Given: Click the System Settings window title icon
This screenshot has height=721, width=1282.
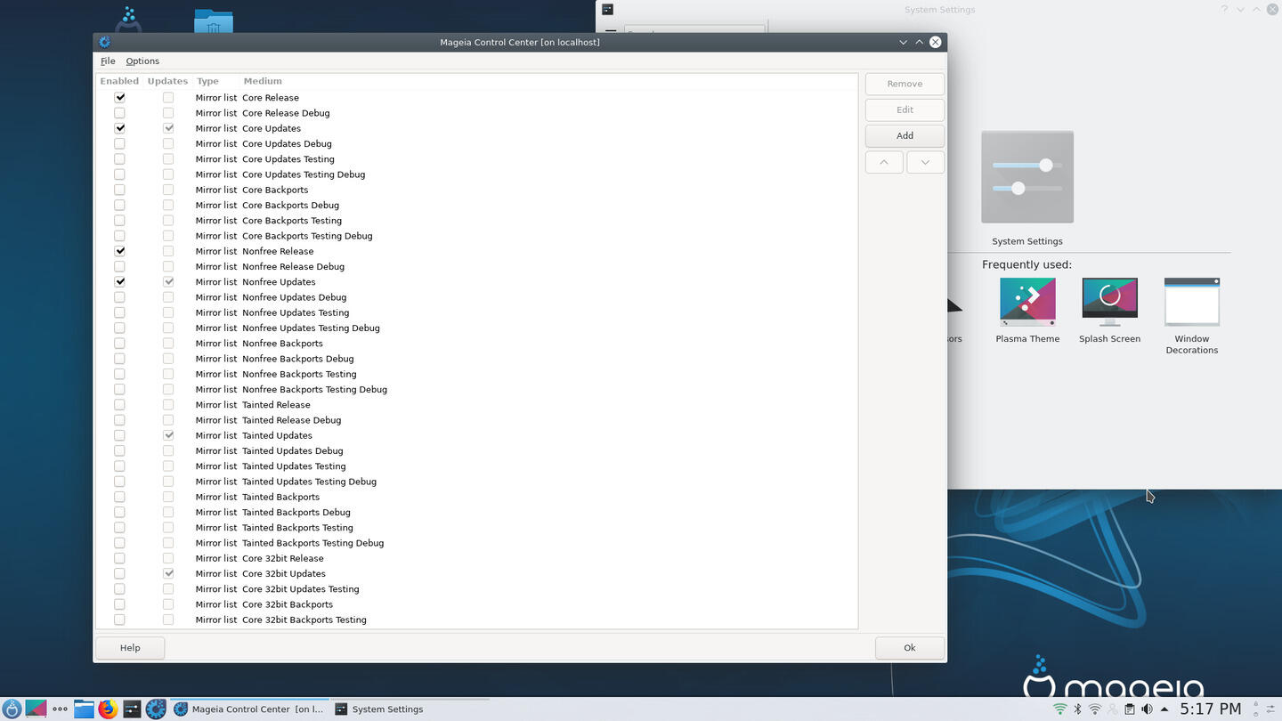Looking at the screenshot, I should (608, 9).
